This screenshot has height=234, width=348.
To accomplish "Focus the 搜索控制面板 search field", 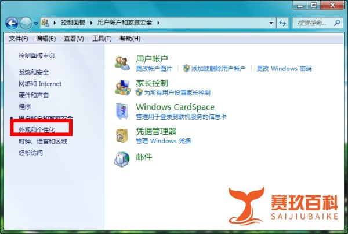I will click(x=317, y=23).
